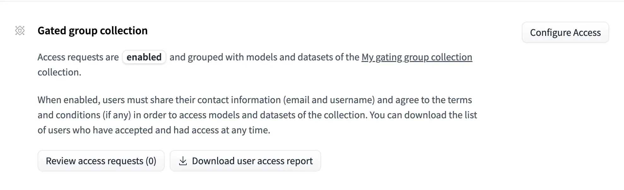The height and width of the screenshot is (190, 624).
Task: Open My gating group collection link
Action: pyautogui.click(x=417, y=57)
